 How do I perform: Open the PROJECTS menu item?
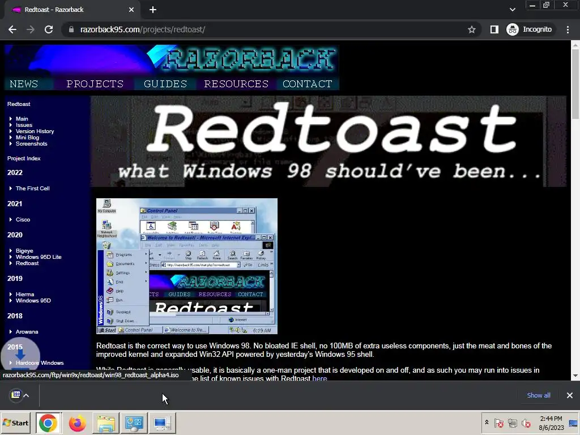tap(95, 84)
